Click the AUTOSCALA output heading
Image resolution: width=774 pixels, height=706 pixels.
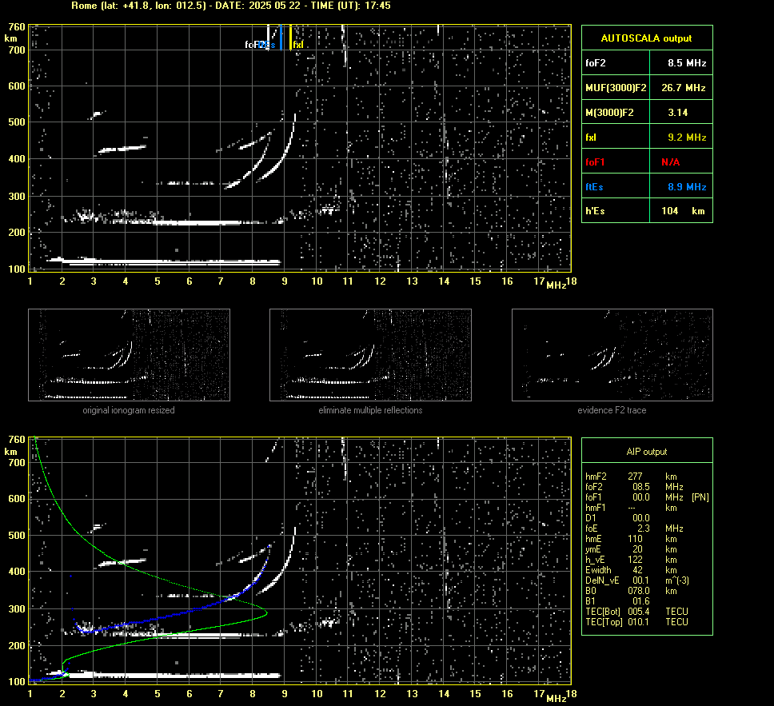click(646, 38)
